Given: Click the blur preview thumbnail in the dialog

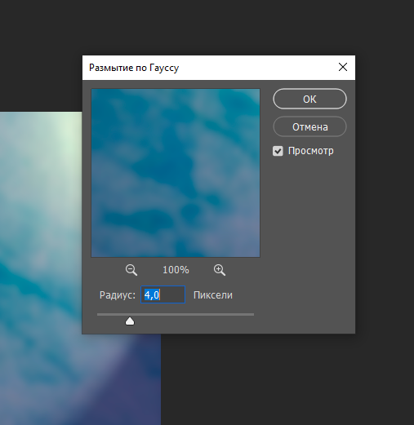Looking at the screenshot, I should click(176, 173).
